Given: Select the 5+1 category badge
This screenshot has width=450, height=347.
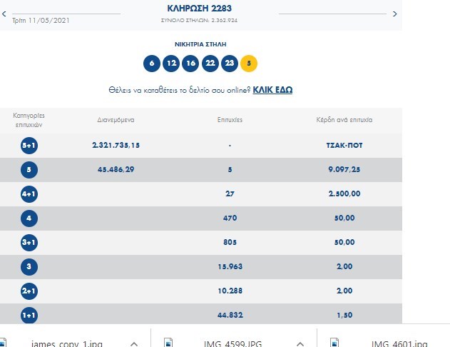Looking at the screenshot, I should point(31,145).
